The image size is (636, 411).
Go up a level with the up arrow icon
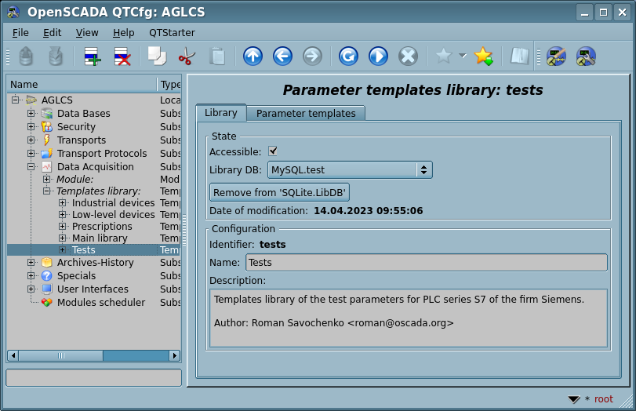[x=253, y=56]
